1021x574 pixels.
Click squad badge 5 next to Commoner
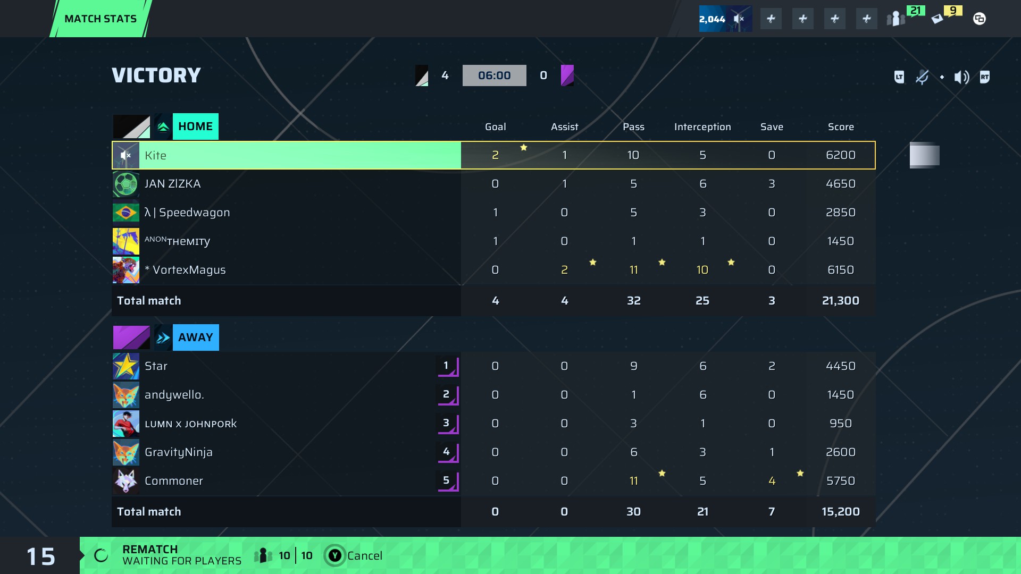click(x=448, y=481)
